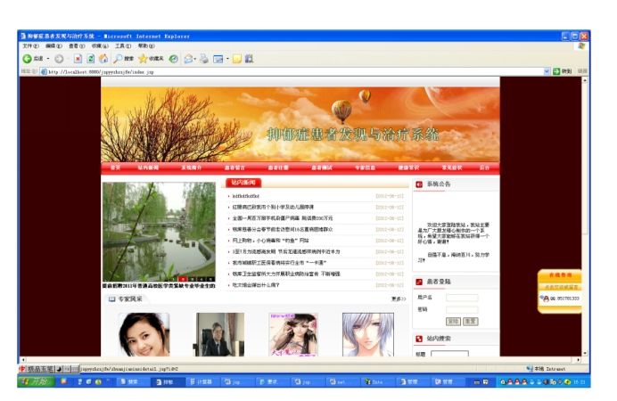Expand the address bar URL dropdown

click(547, 71)
